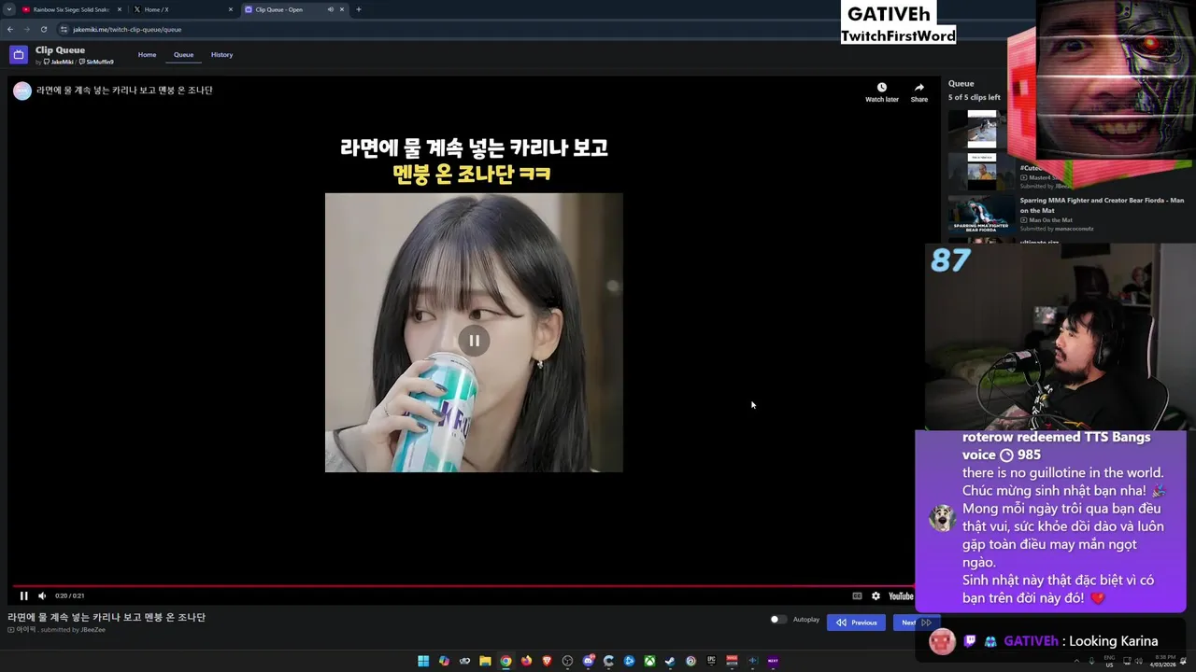Screen dimensions: 1196x672
Task: Open Brave browser from taskbar
Action: click(547, 661)
